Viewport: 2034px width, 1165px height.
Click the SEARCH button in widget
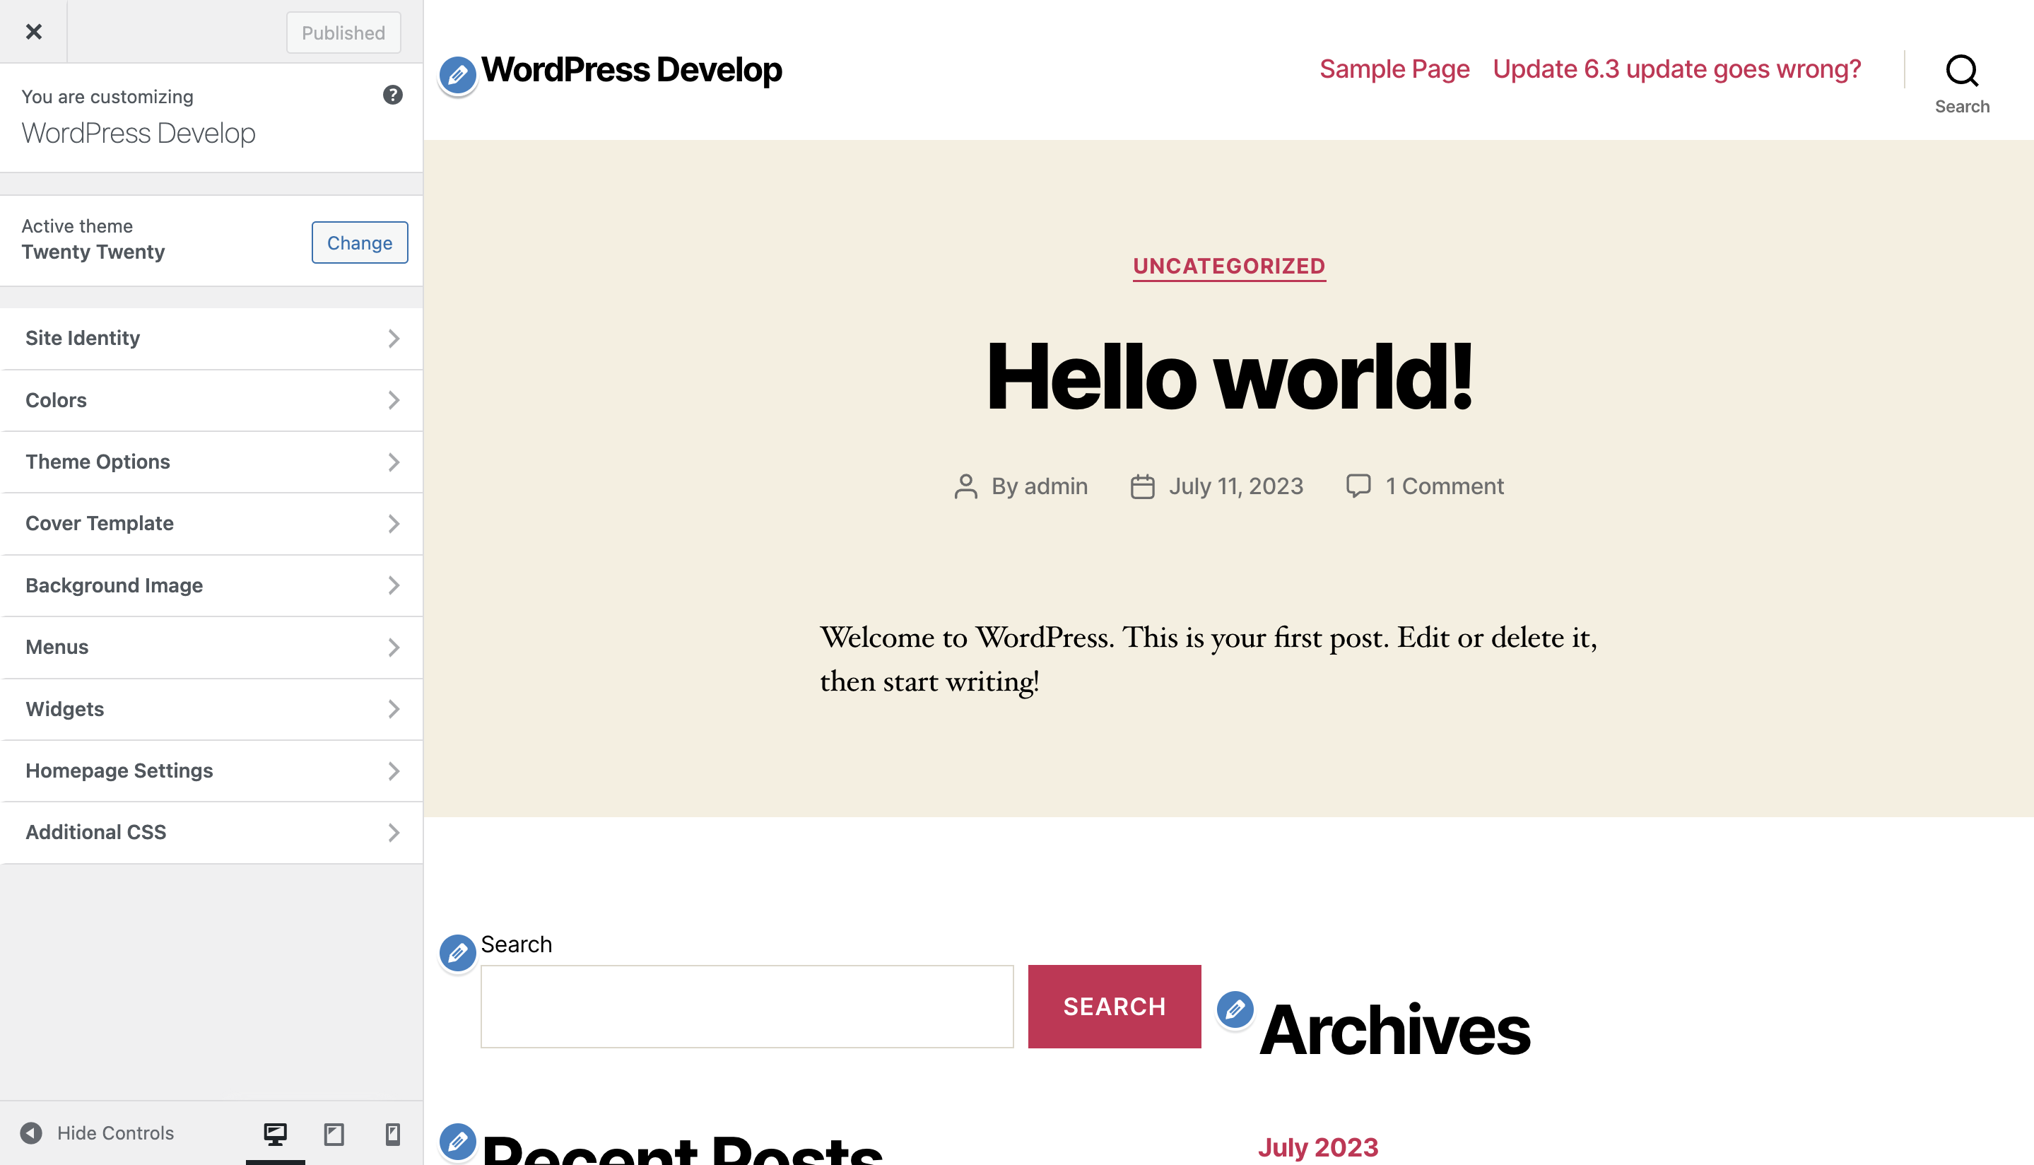(x=1113, y=1006)
